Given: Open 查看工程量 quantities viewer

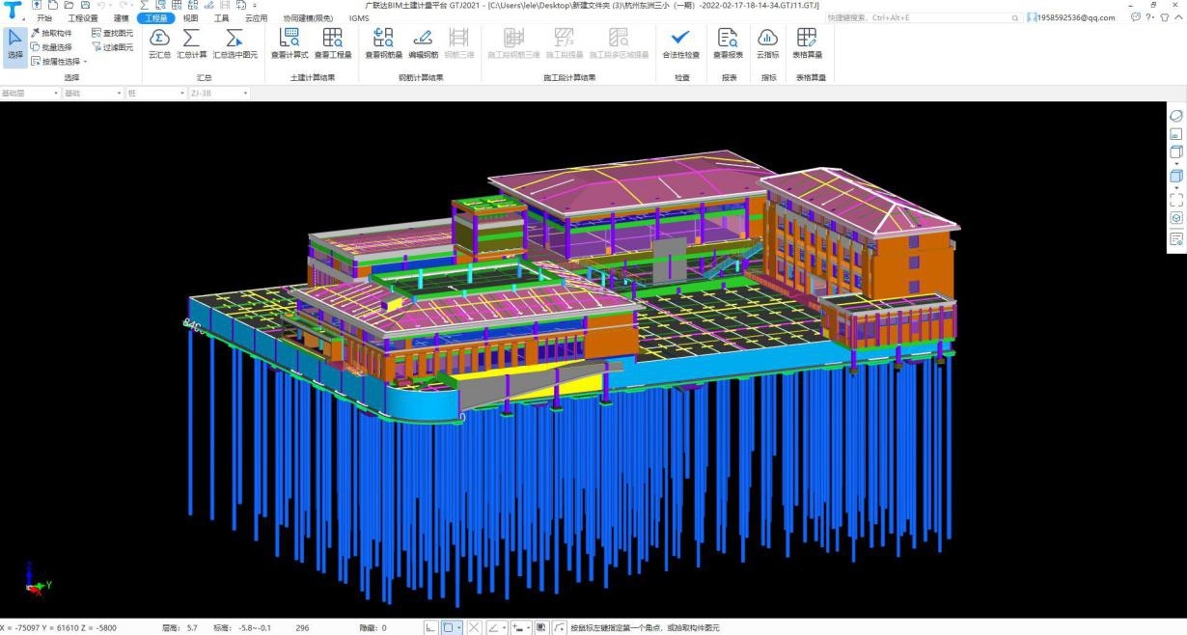Looking at the screenshot, I should [x=333, y=42].
